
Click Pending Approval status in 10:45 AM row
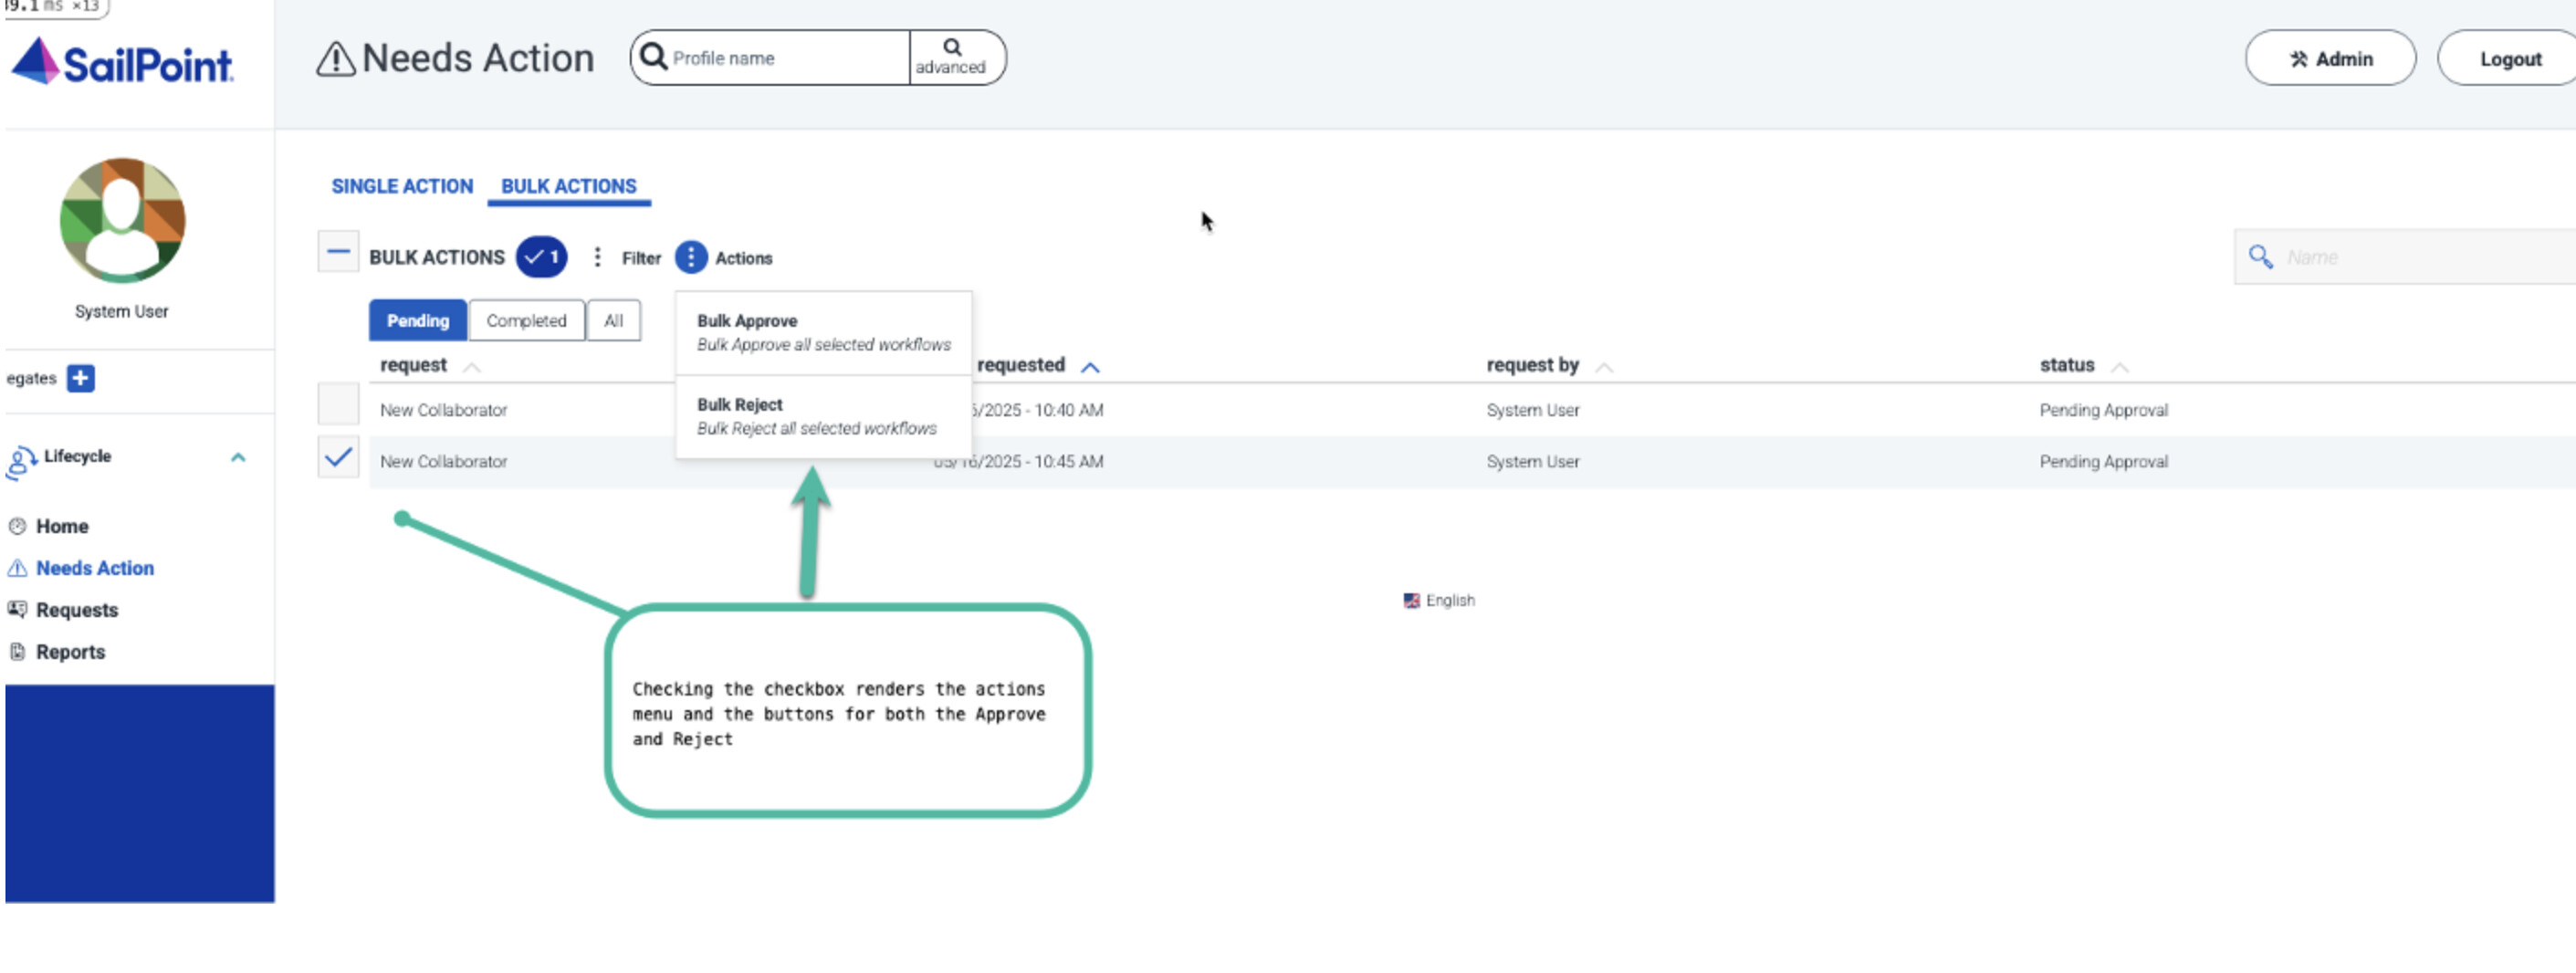click(x=2104, y=462)
